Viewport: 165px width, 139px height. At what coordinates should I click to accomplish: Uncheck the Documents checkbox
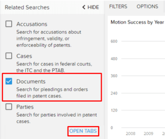click(x=9, y=81)
